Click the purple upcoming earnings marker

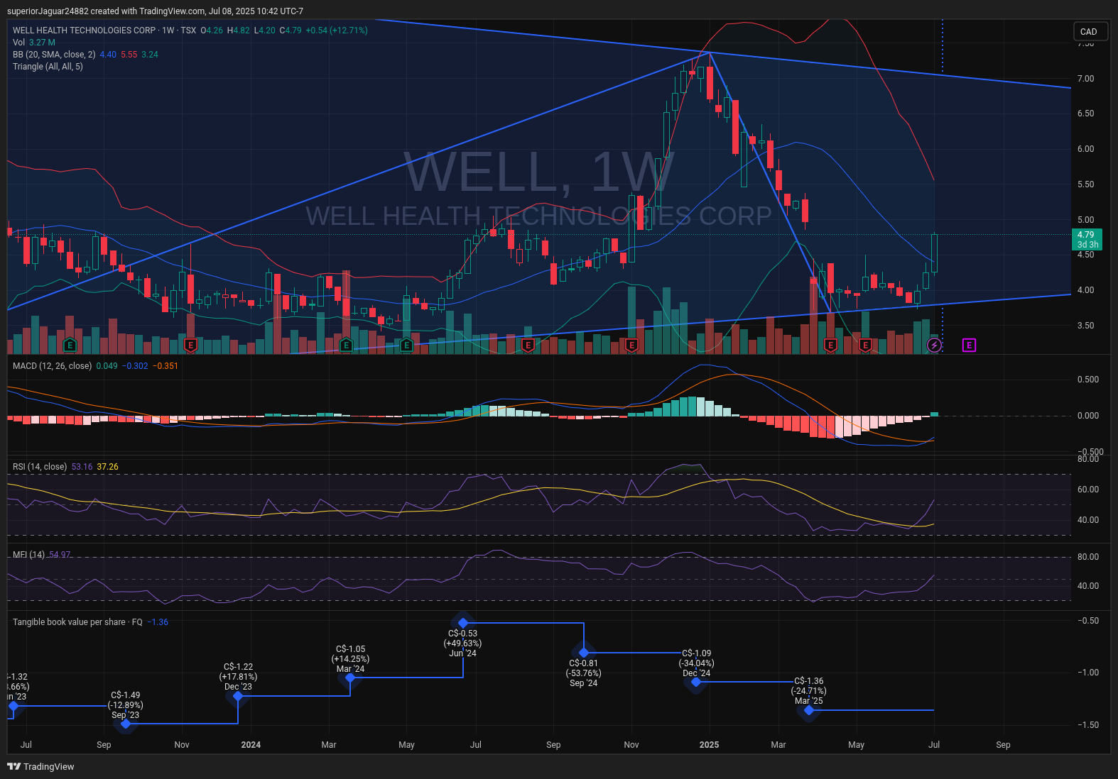969,346
